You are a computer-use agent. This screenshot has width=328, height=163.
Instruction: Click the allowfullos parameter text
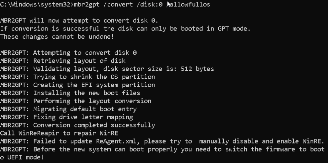click(x=190, y=4)
